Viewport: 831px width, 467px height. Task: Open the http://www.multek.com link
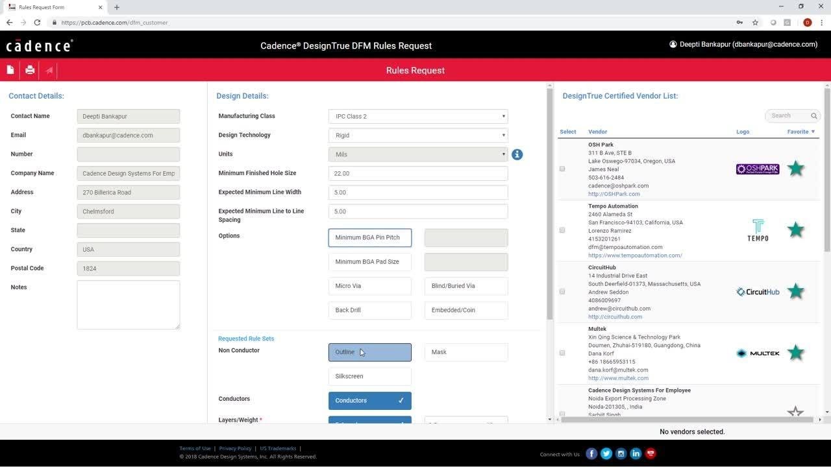(618, 378)
